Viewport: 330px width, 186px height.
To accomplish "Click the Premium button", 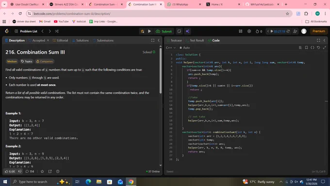I will click(x=319, y=31).
